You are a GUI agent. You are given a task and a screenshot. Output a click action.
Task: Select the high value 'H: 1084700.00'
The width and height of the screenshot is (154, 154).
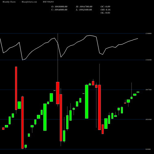point(84,7)
